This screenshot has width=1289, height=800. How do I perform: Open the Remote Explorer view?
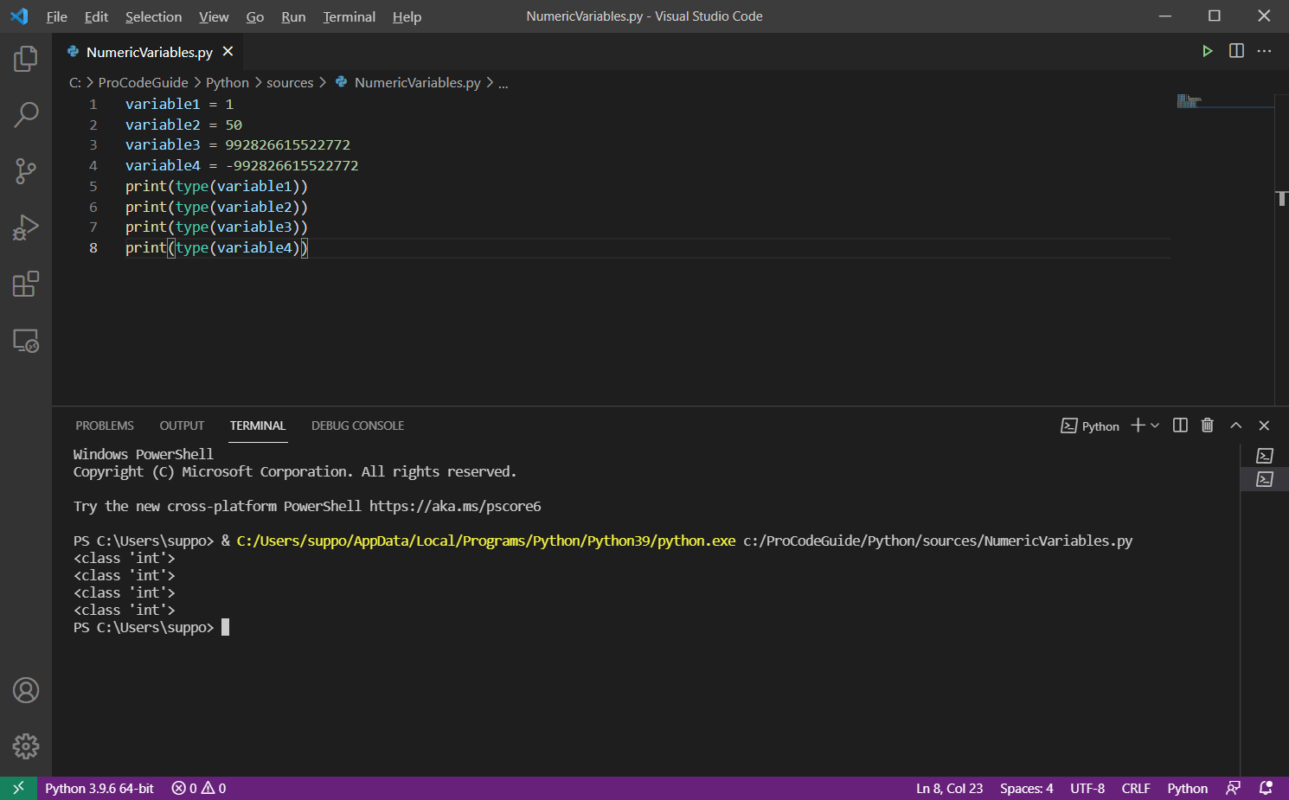(26, 341)
